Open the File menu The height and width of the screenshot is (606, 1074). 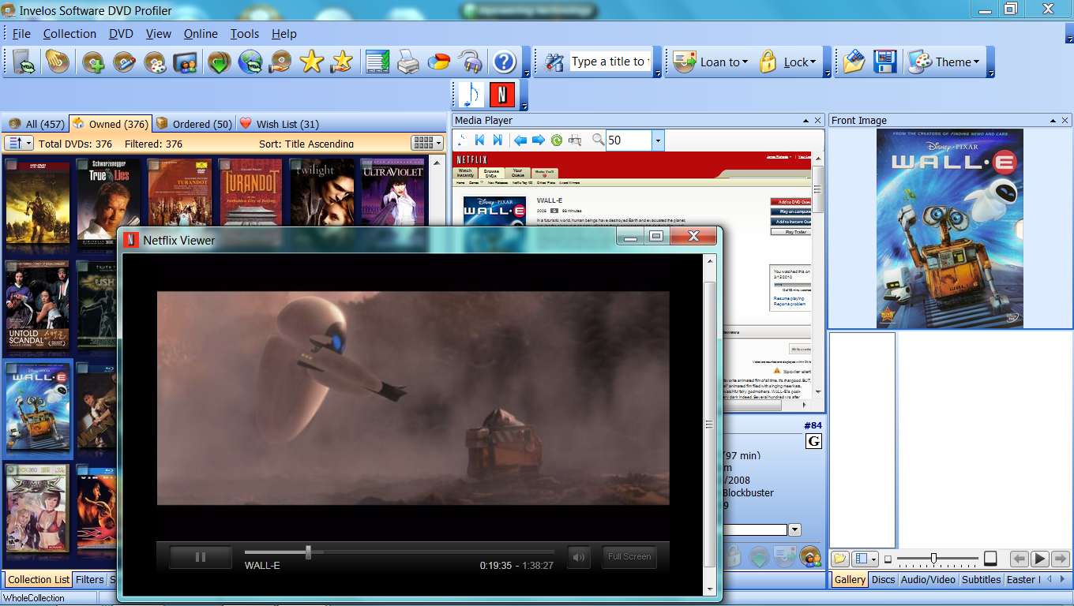point(21,34)
